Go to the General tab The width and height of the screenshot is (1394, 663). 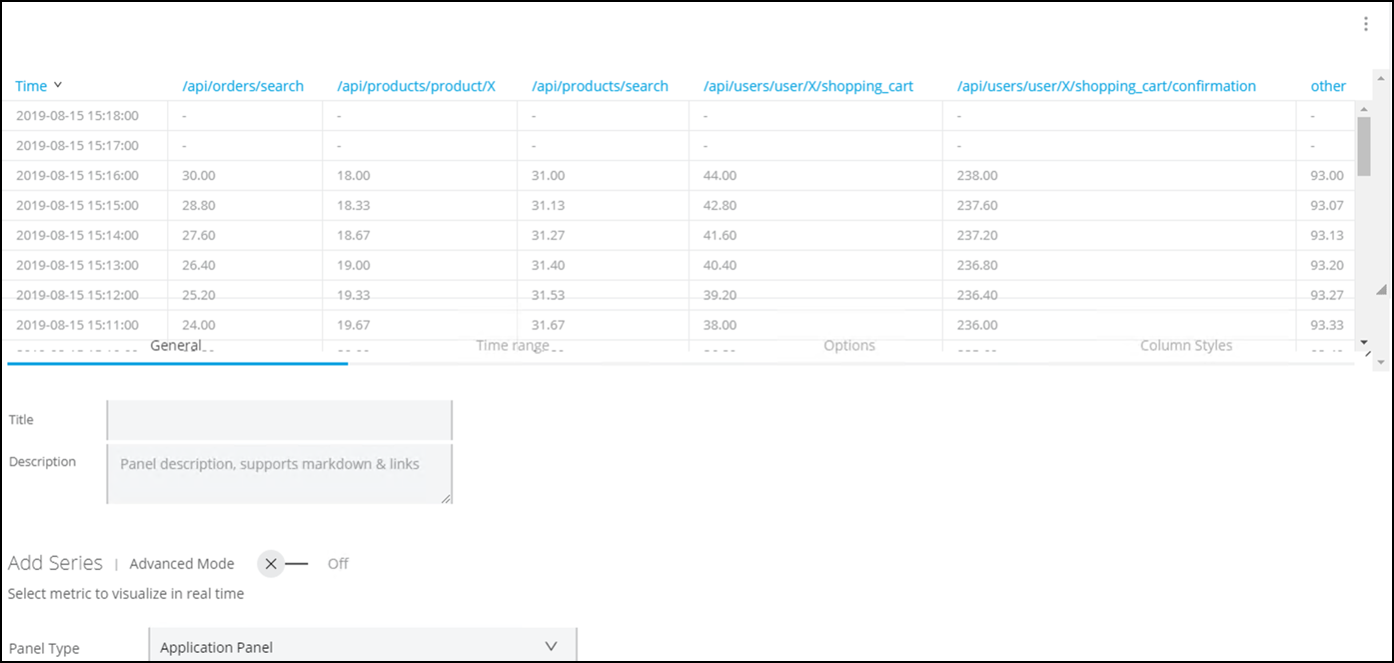click(176, 345)
